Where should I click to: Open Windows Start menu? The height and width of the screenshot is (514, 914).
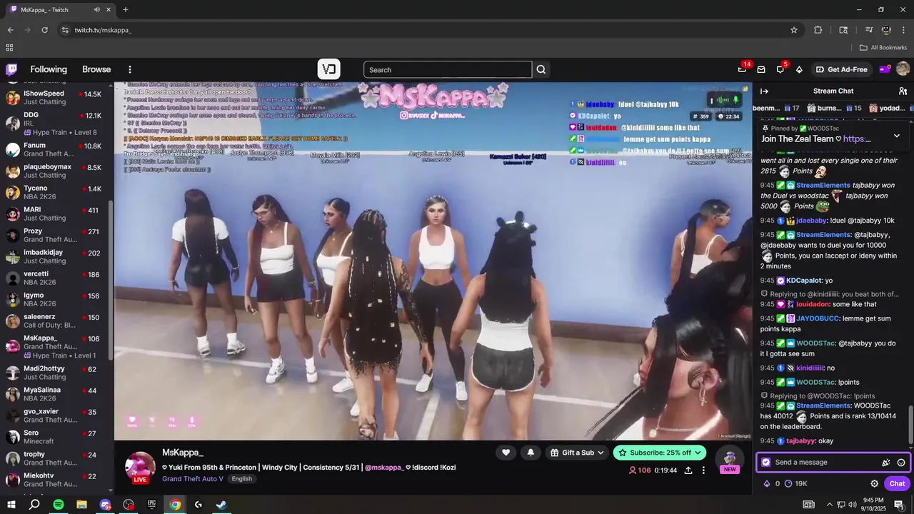point(11,505)
